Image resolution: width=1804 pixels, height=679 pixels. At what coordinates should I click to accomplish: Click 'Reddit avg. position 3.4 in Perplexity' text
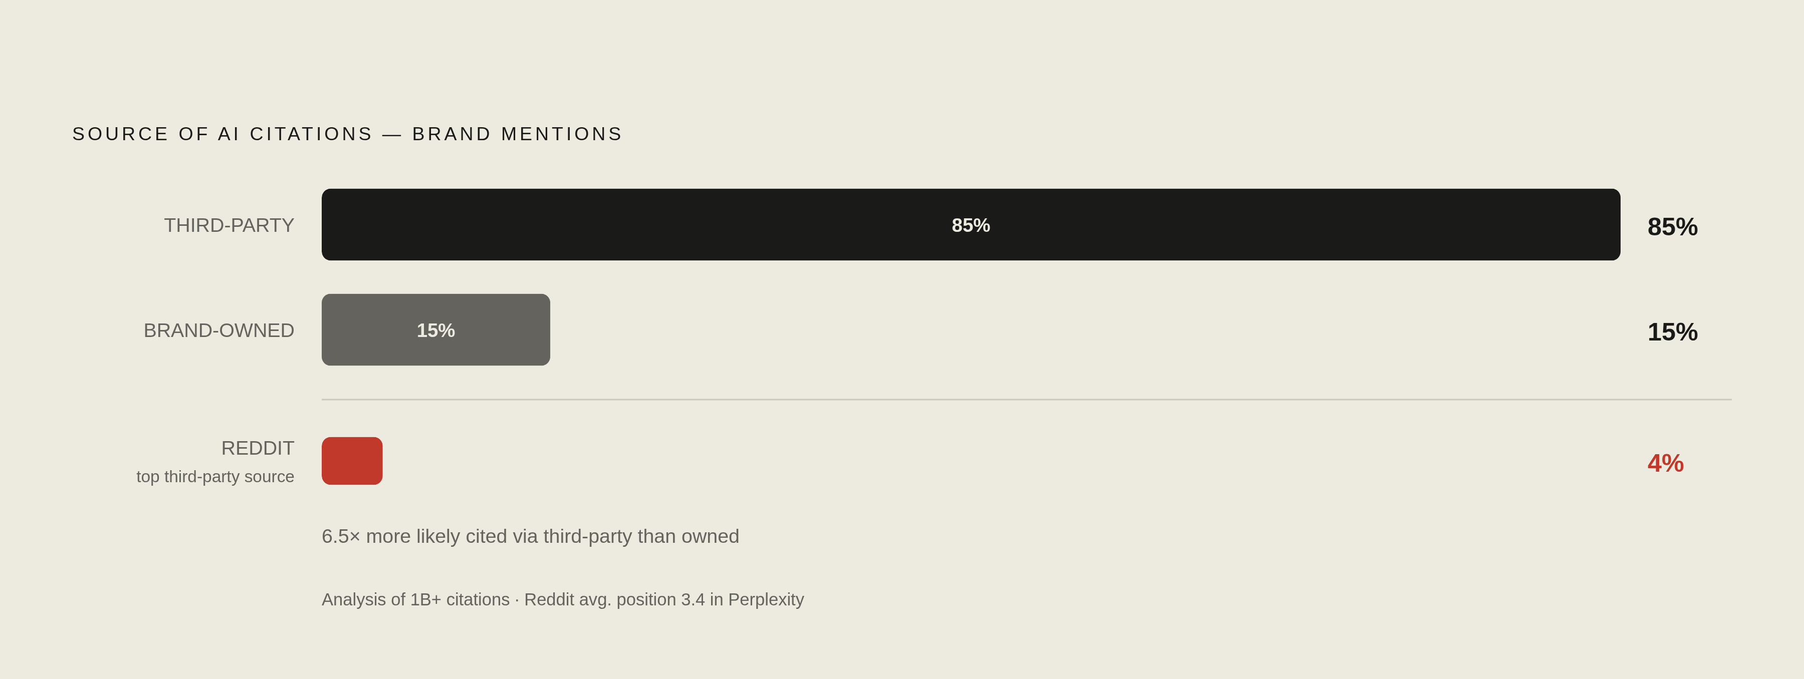pos(664,600)
